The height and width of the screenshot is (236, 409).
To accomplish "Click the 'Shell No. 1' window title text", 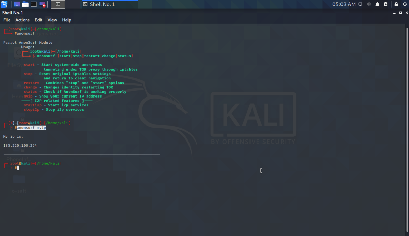I will point(13,13).
